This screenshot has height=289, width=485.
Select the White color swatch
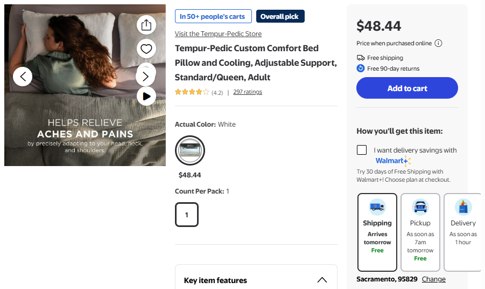click(x=190, y=150)
